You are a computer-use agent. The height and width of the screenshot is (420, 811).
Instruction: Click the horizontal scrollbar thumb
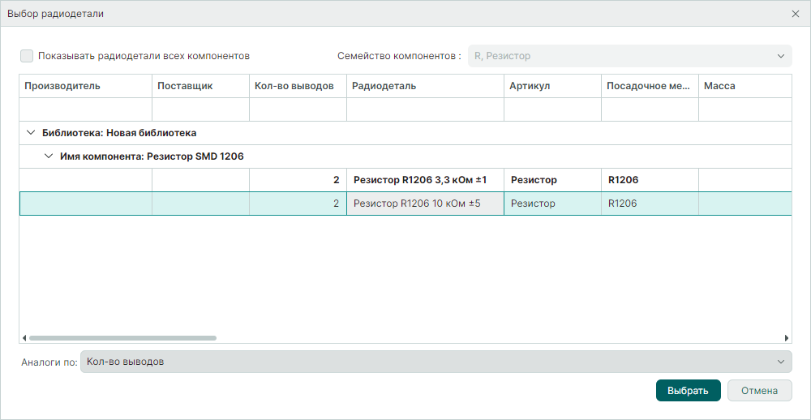[122, 337]
